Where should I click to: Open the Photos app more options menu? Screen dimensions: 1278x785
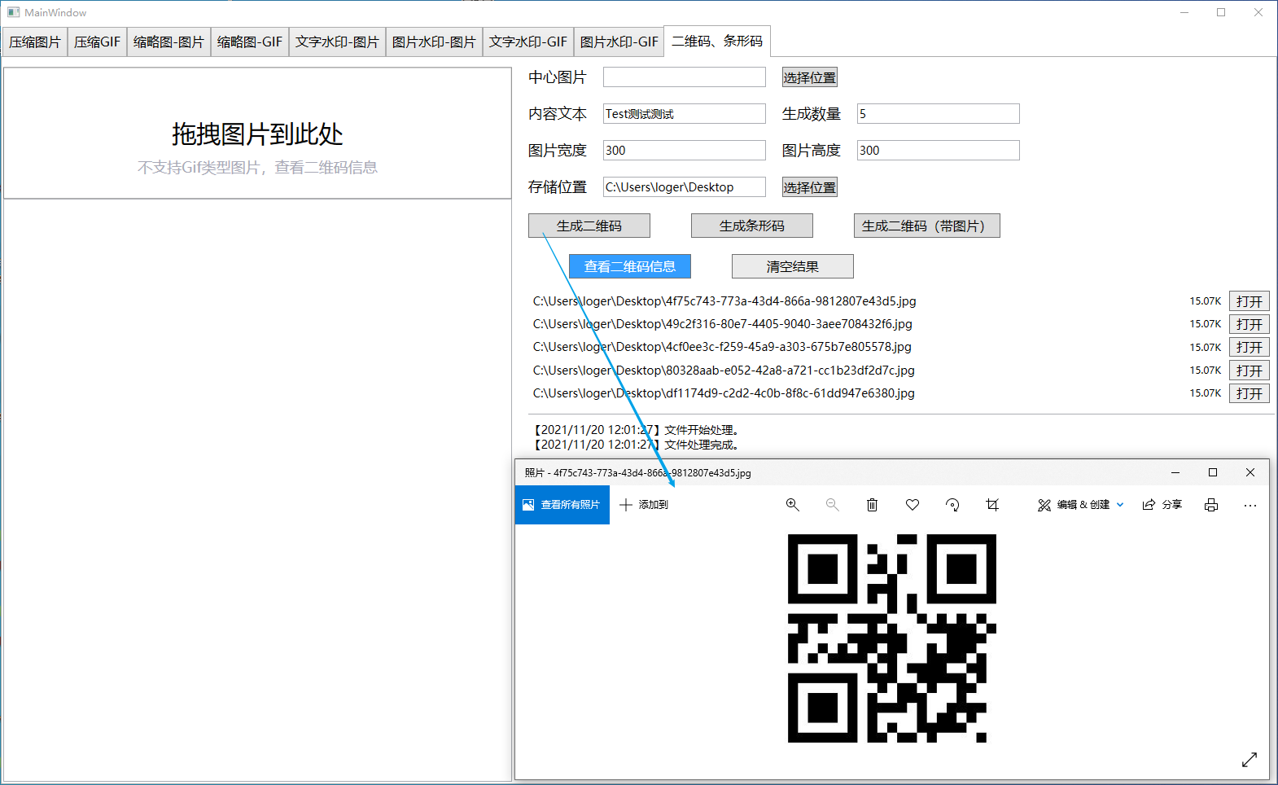(1250, 506)
